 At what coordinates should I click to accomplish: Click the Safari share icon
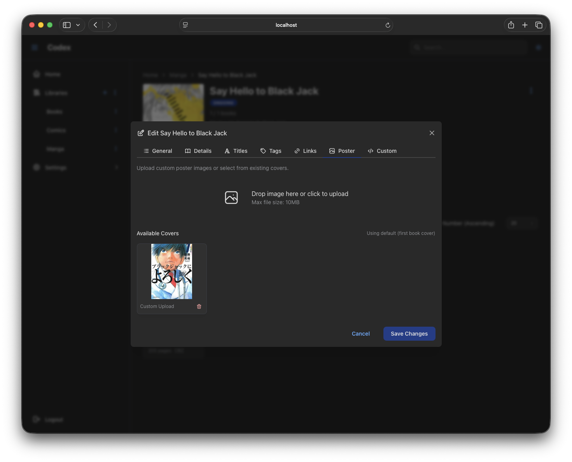[x=511, y=25]
